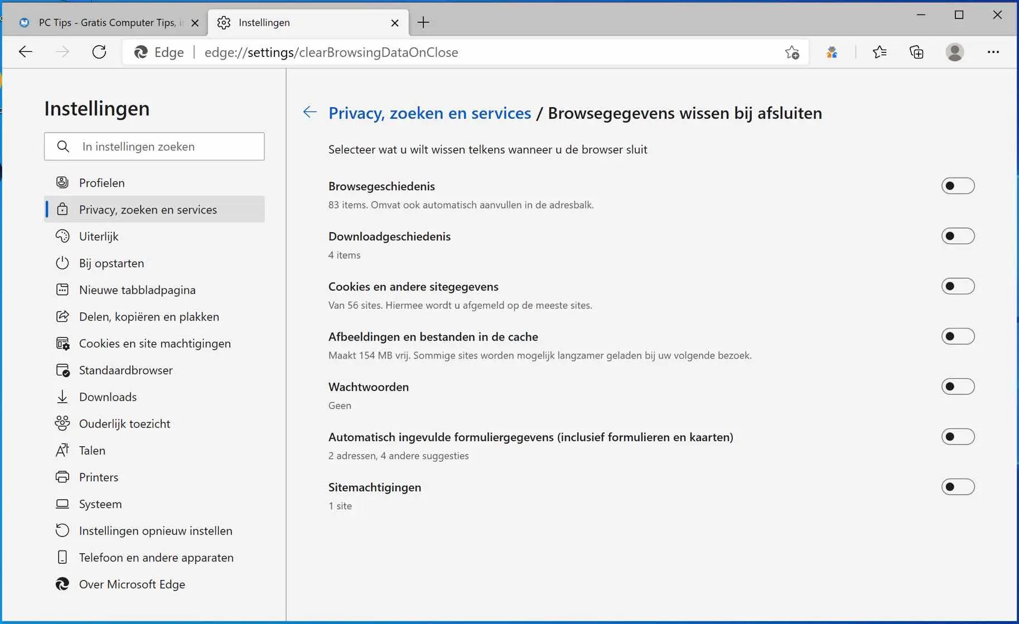This screenshot has height=624, width=1019.
Task: Click the "Geen" text under Wachtwoorden
Action: point(340,405)
